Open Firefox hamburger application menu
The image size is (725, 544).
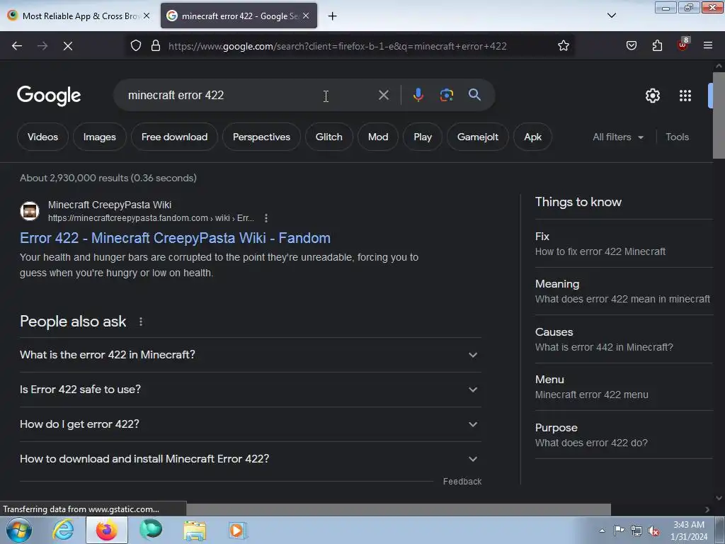(708, 46)
